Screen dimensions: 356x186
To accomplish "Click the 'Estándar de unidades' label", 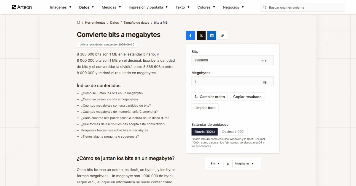I will click(x=210, y=125).
